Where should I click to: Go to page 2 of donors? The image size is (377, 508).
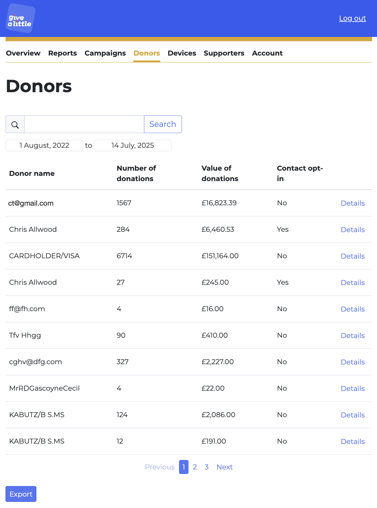(x=195, y=467)
